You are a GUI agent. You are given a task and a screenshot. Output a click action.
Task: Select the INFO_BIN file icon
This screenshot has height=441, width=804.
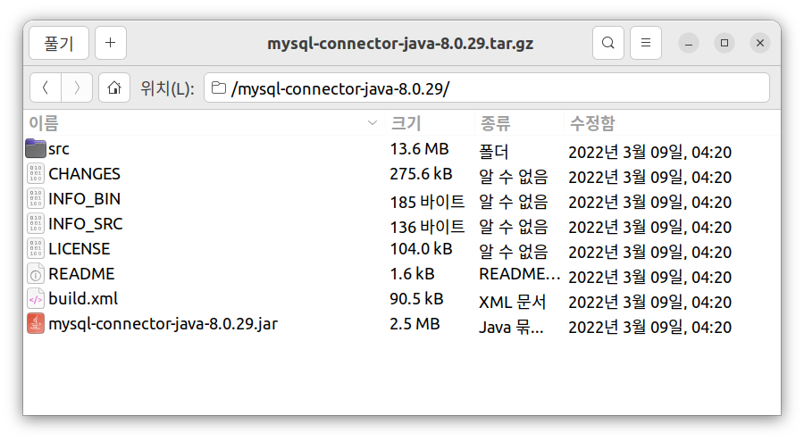point(36,199)
